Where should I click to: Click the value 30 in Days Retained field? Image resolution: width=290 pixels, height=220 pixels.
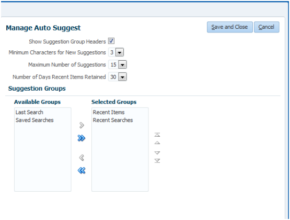pos(113,77)
